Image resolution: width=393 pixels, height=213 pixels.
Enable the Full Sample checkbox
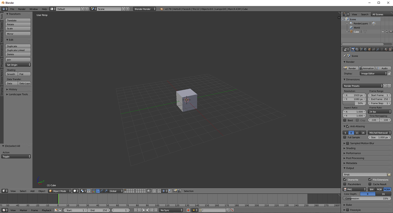tap(345, 137)
